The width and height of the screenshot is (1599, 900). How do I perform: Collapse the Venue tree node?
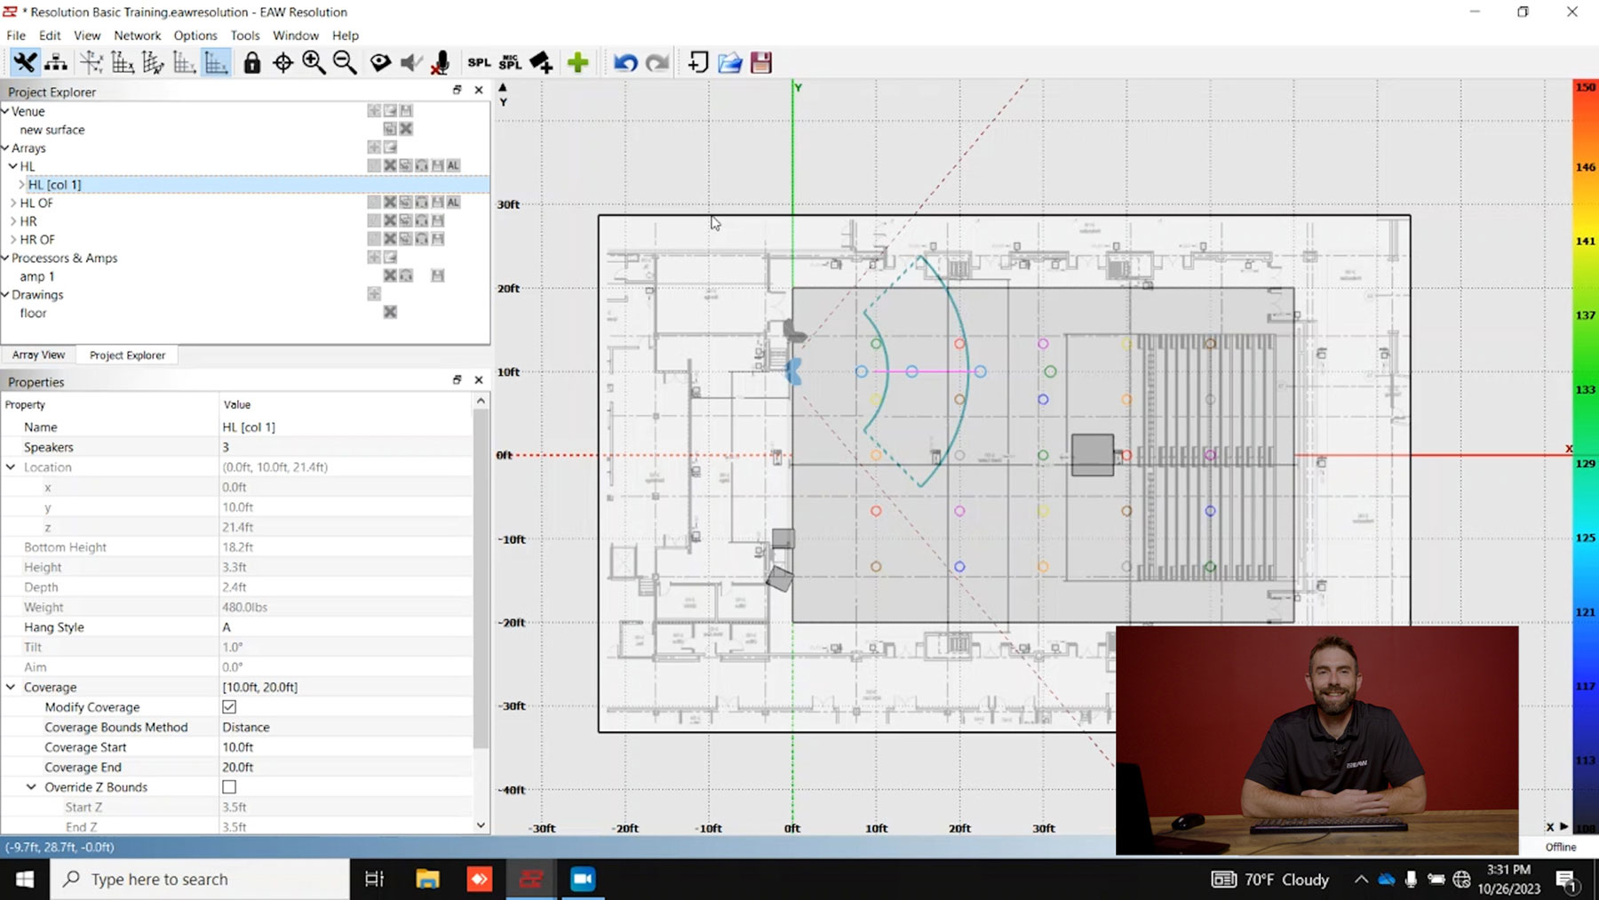coord(5,111)
